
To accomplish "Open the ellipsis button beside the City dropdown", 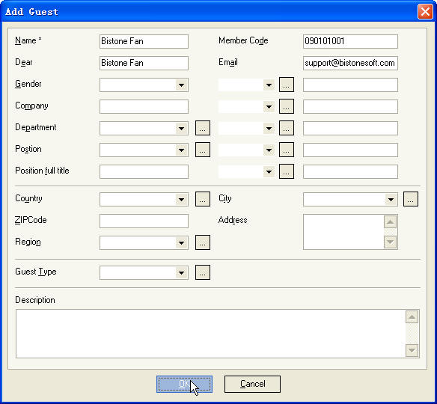I will click(411, 199).
